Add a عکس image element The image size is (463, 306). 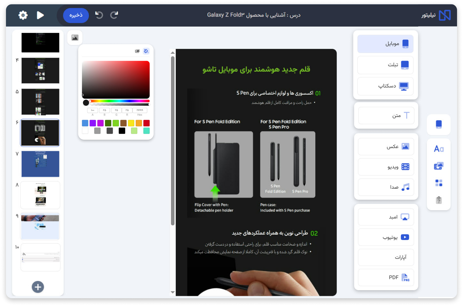(x=386, y=147)
